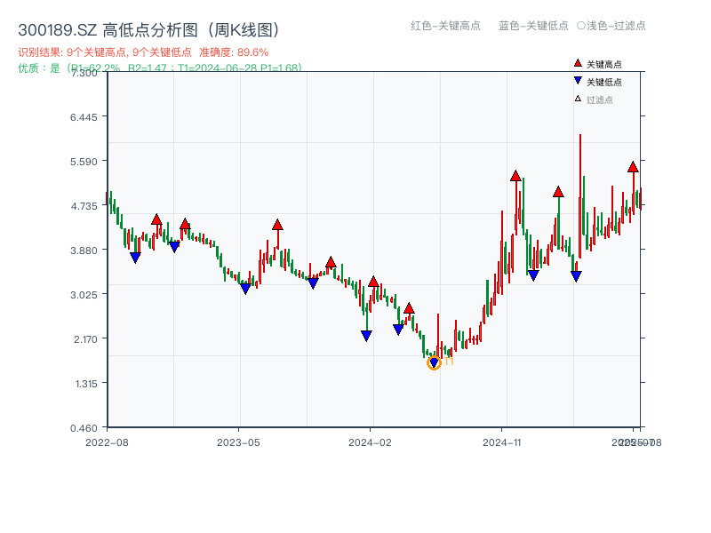
Task: Click the blue 关键低点 triangle below 2023-05
Action: [245, 288]
